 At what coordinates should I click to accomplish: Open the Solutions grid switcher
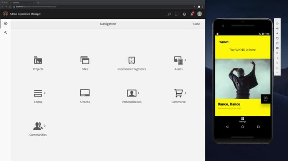click(177, 14)
